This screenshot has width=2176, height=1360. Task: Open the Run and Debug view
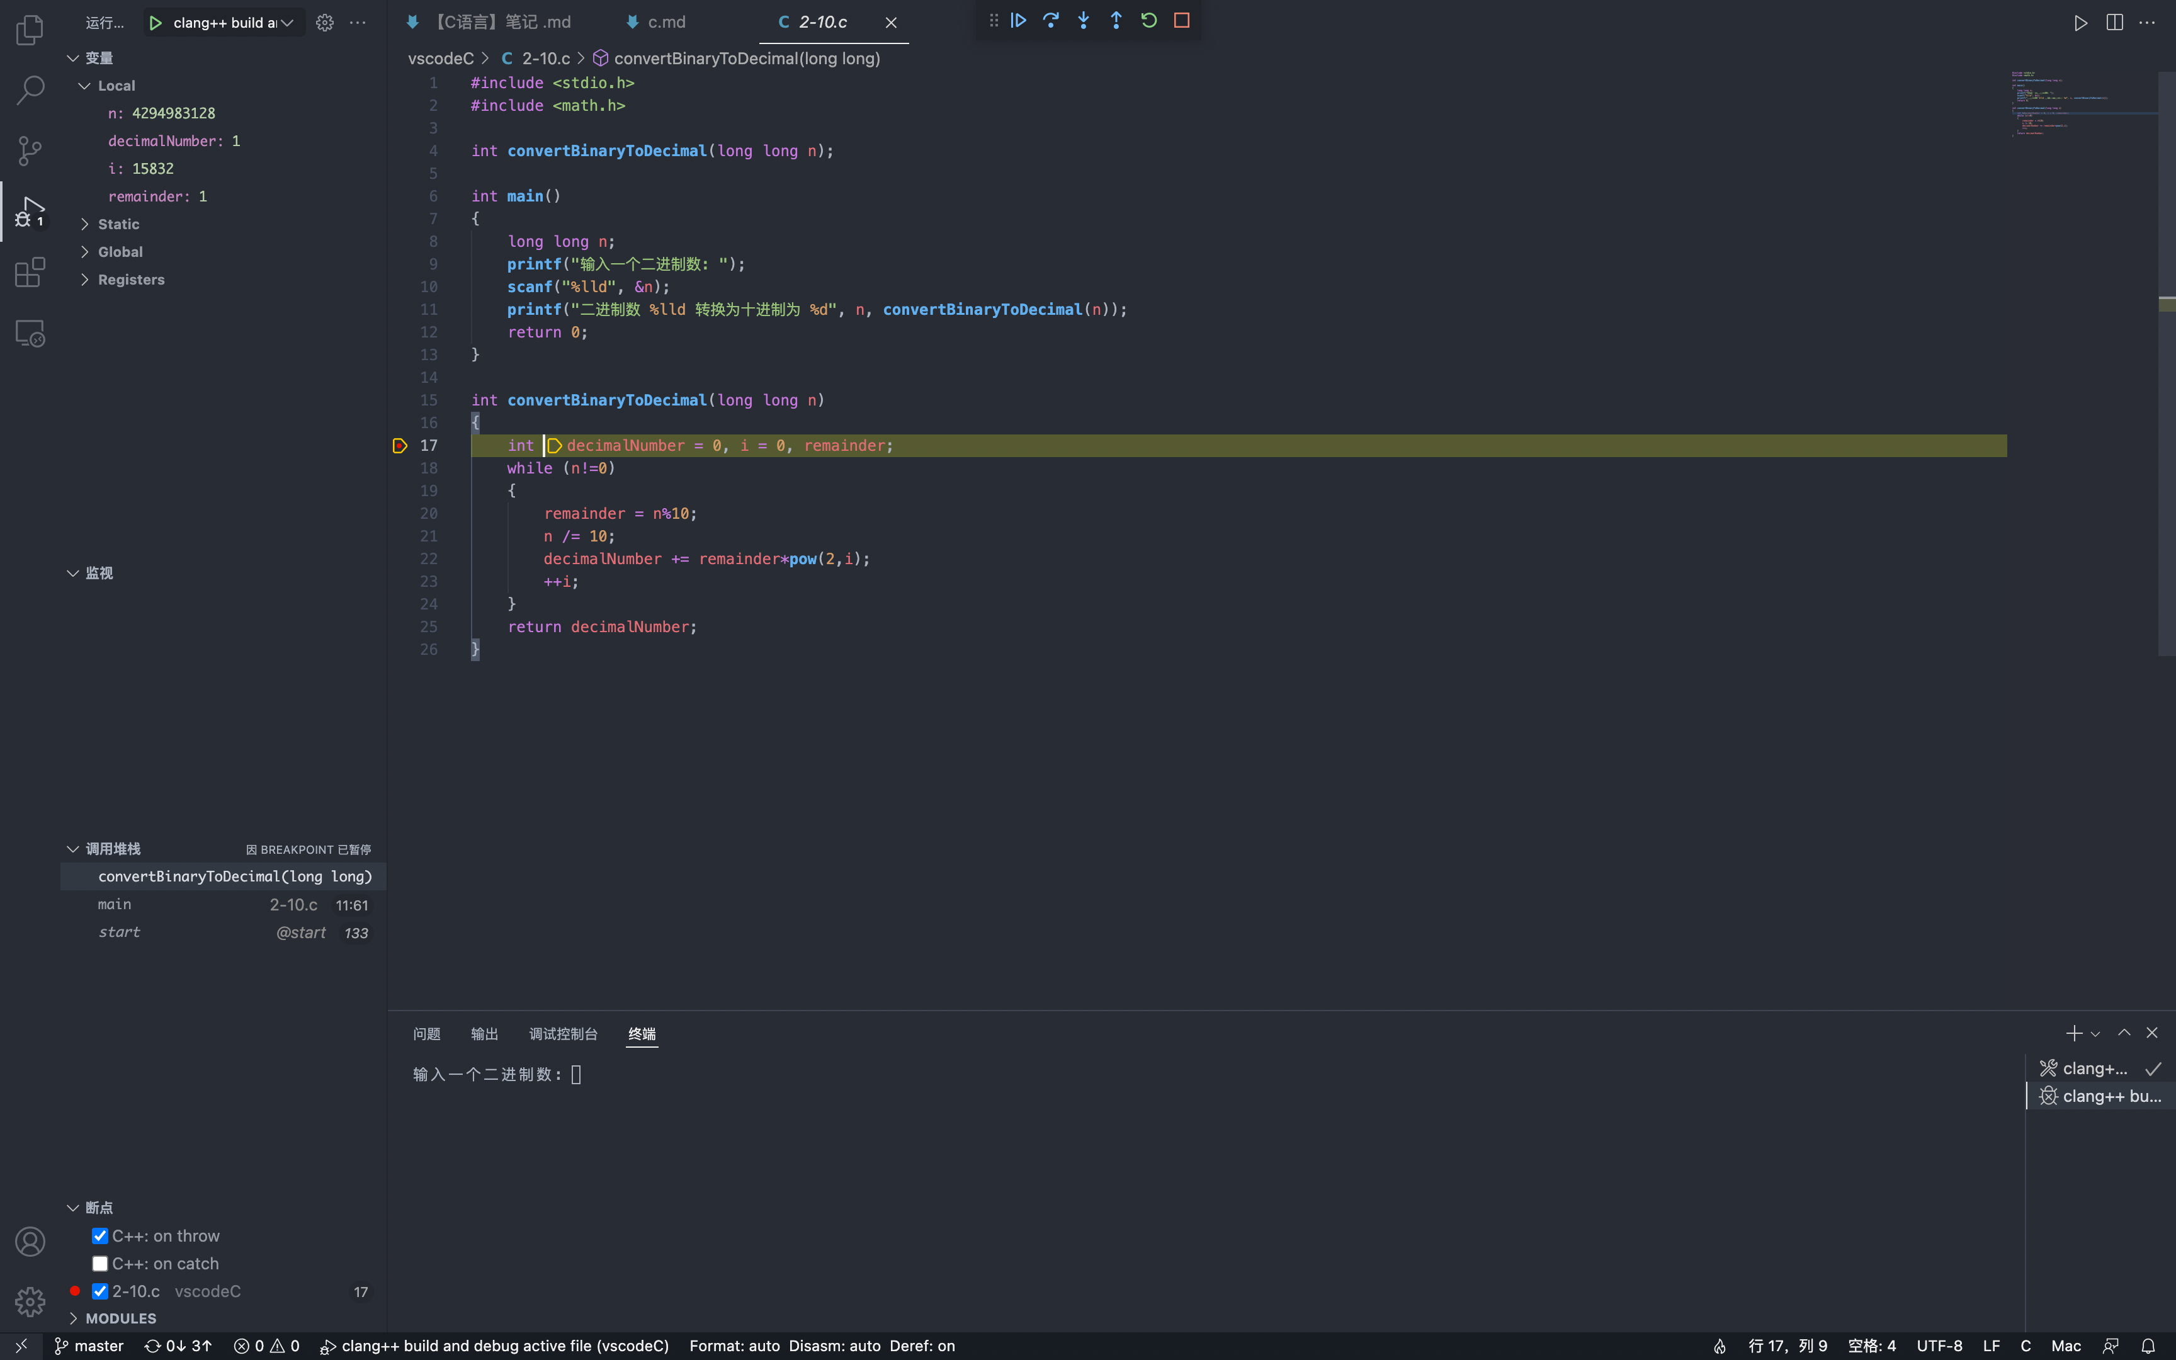click(30, 212)
